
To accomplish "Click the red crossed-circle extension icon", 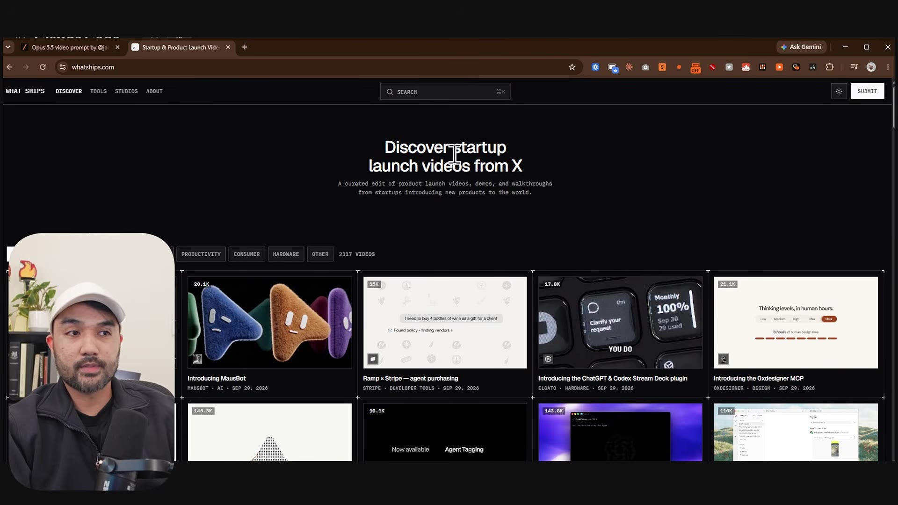I will click(712, 67).
